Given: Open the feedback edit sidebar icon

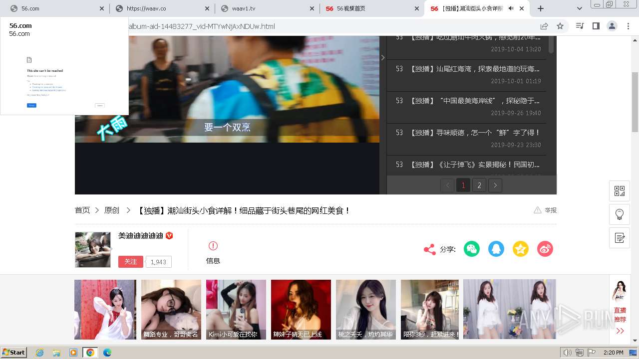Looking at the screenshot, I should 620,238.
